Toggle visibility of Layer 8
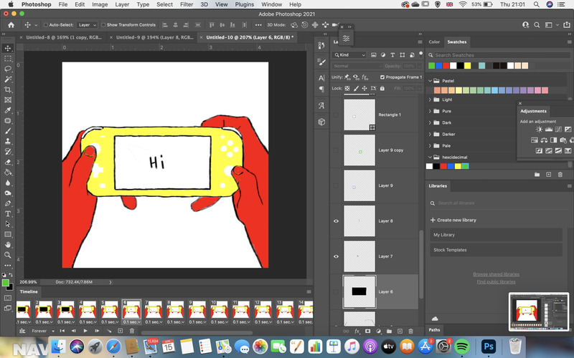The height and width of the screenshot is (358, 574). [x=336, y=221]
